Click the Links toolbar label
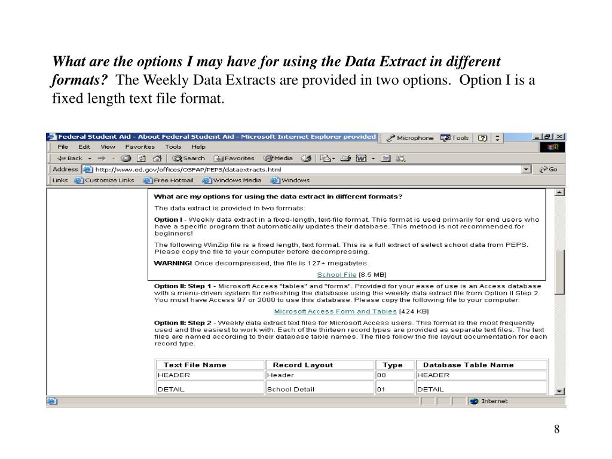 [60, 180]
